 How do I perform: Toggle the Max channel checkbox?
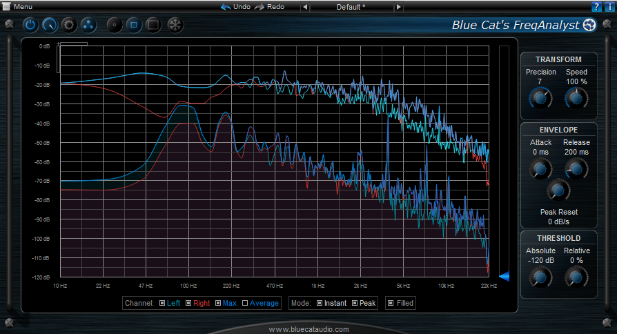pos(218,303)
